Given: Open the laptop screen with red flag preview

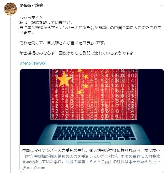Looking at the screenshot, I should [x=94, y=94].
